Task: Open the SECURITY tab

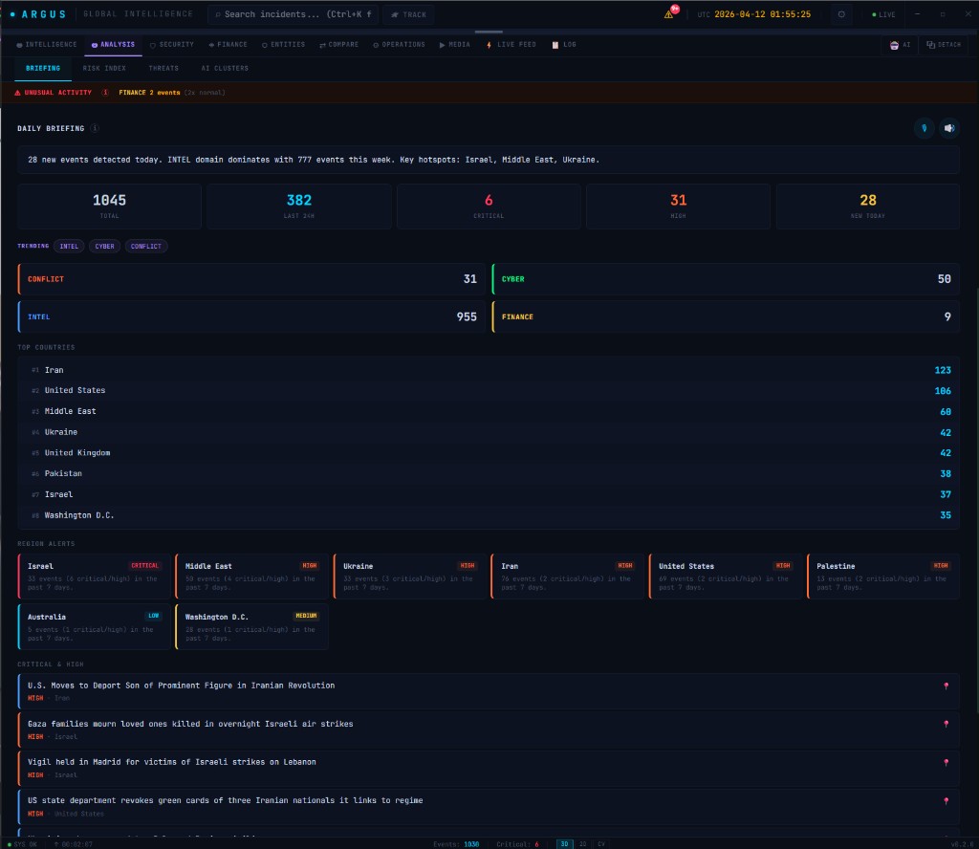Action: click(172, 45)
